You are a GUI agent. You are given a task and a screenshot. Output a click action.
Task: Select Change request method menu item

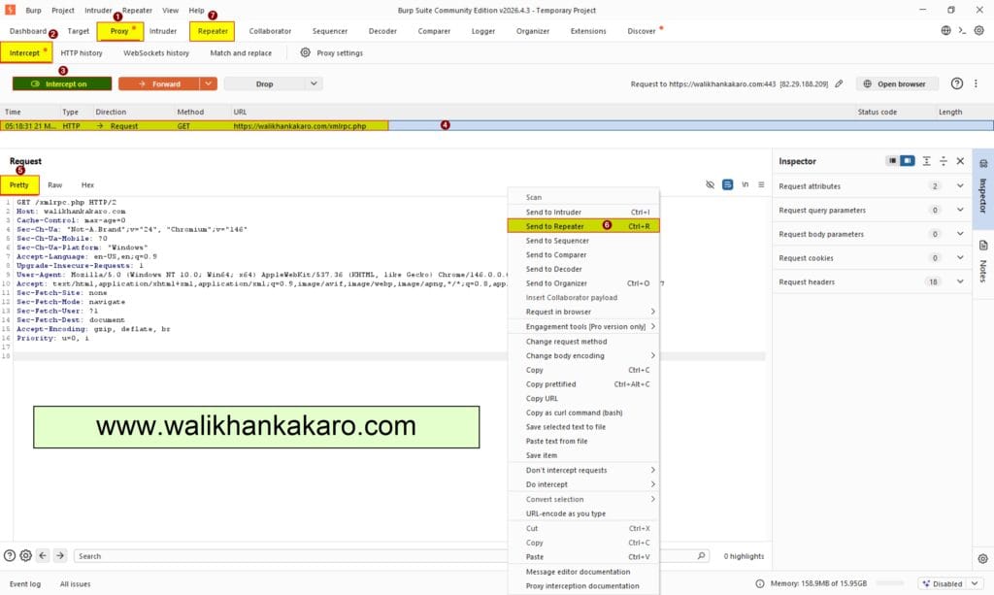(x=583, y=342)
